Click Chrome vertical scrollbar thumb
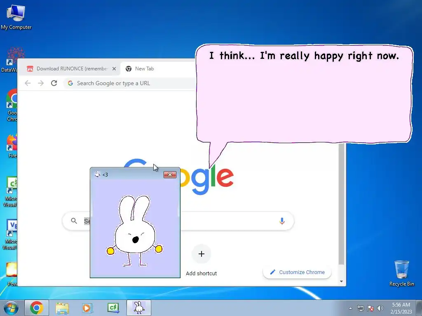Screen dimensions: 422x316 [341, 204]
